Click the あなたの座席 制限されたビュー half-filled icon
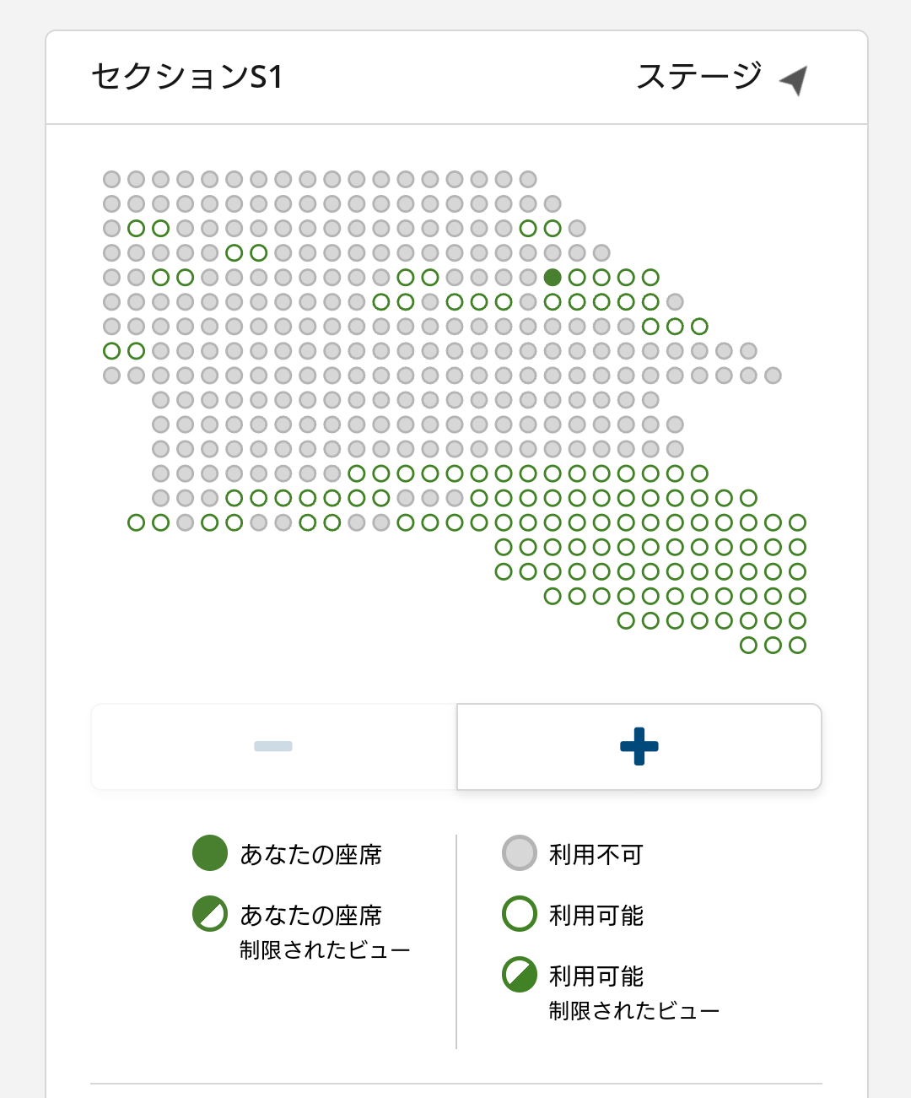This screenshot has height=1098, width=911. click(210, 914)
